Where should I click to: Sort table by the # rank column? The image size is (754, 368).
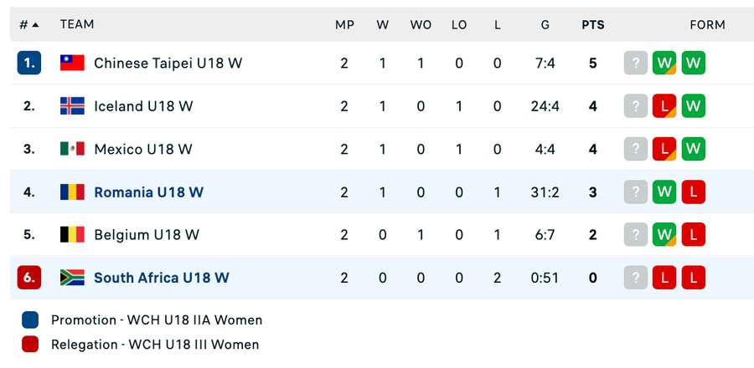(x=29, y=25)
